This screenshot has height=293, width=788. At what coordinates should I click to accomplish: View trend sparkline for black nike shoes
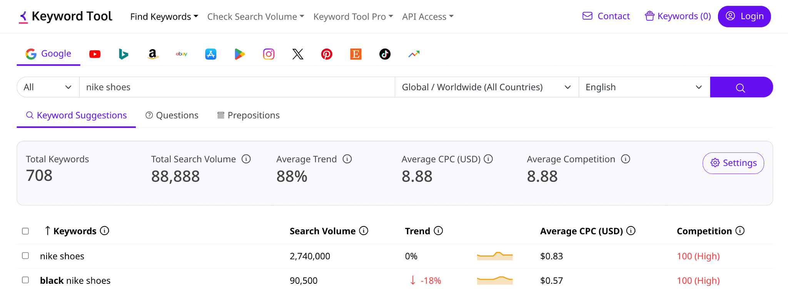coord(495,280)
